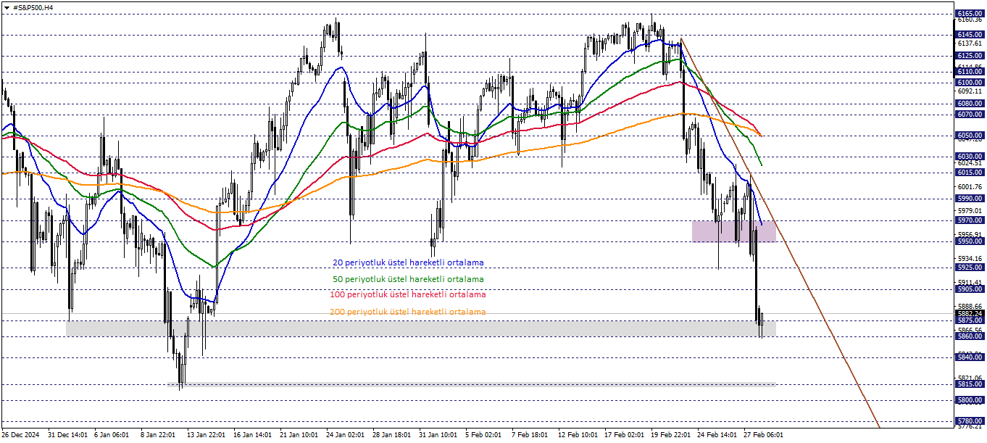This screenshot has height=443, width=987.
Task: Select the purple resistance zone rectangle near 5950–5970
Action: point(733,231)
